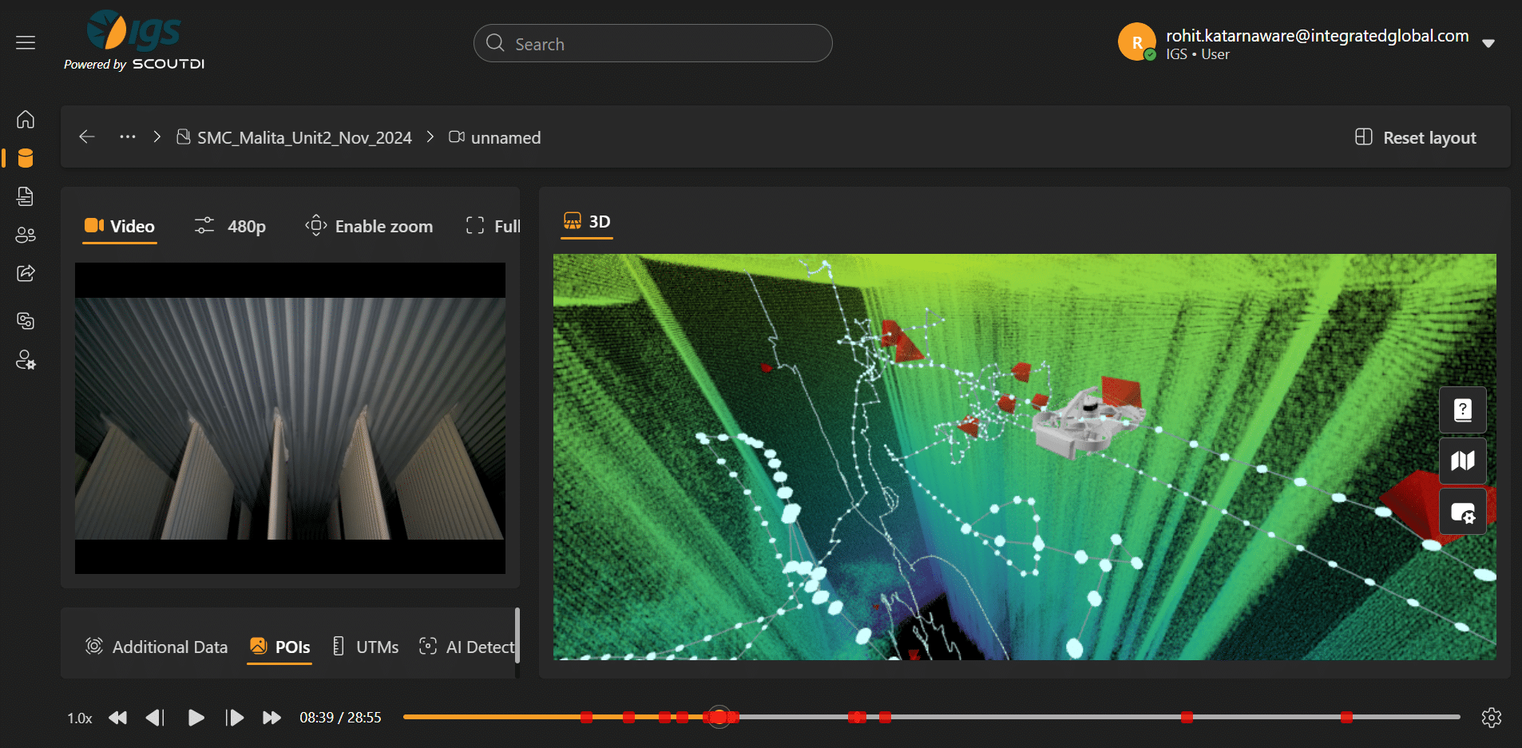Open 3D viewer settings gear button
1522x748 pixels.
tap(1462, 513)
